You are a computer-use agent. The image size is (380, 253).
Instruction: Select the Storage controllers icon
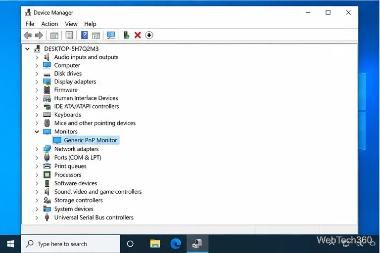(47, 200)
